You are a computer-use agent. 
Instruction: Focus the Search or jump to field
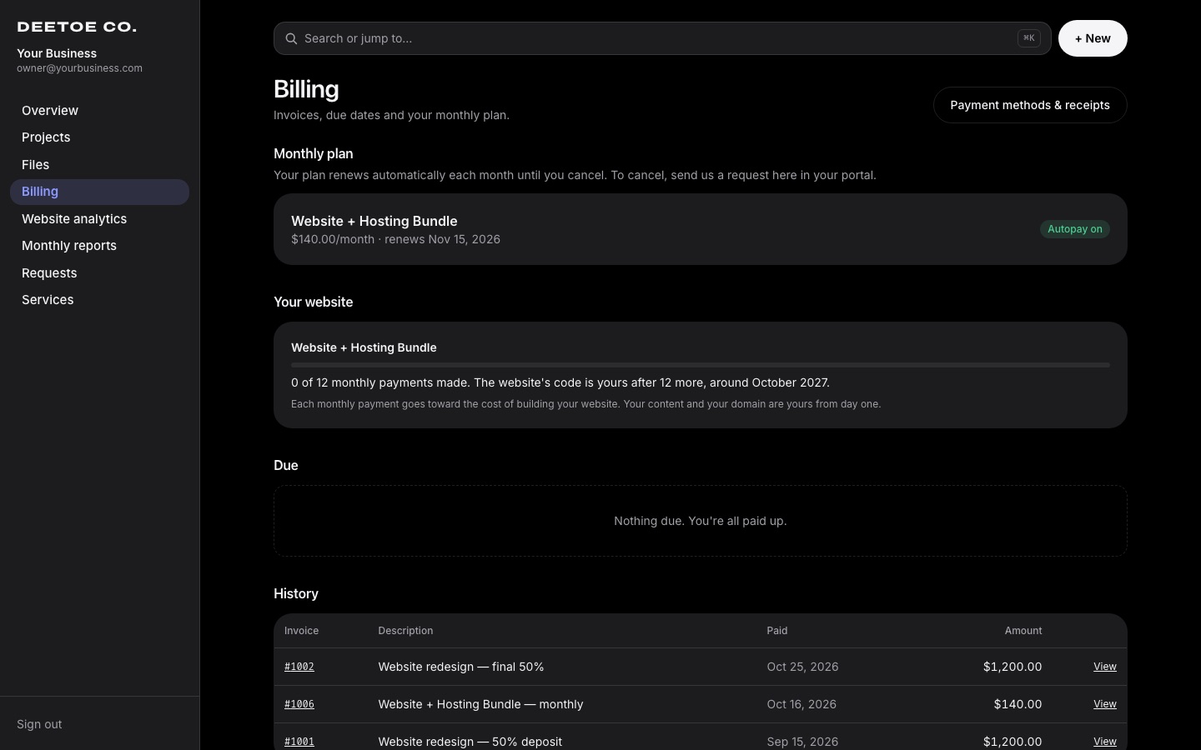click(662, 38)
